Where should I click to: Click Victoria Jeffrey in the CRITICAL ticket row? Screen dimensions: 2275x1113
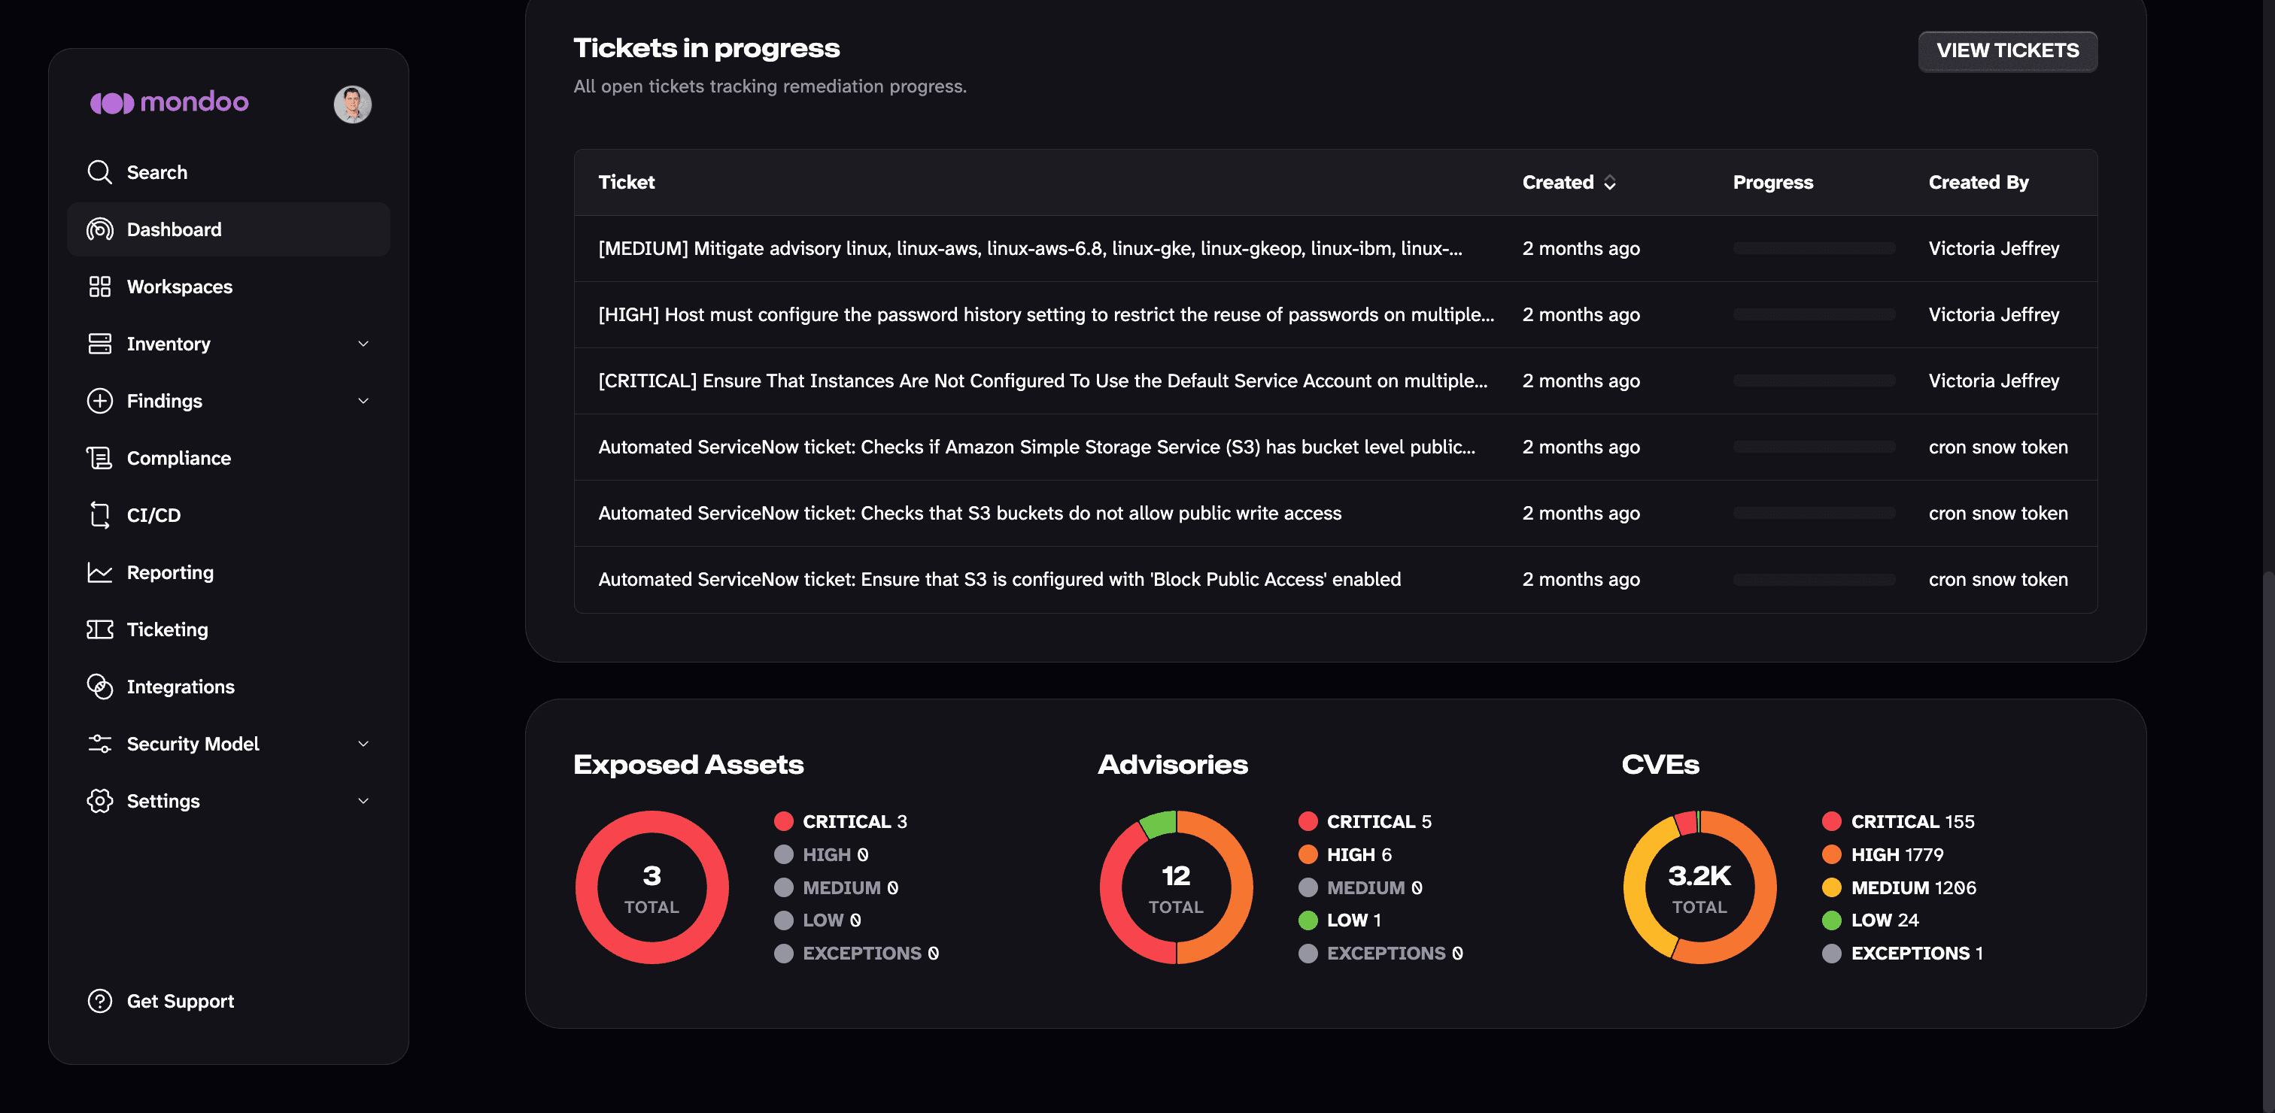(x=1994, y=381)
